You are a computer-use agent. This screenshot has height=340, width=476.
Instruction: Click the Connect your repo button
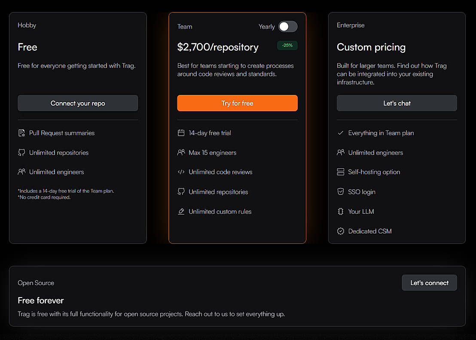78,103
